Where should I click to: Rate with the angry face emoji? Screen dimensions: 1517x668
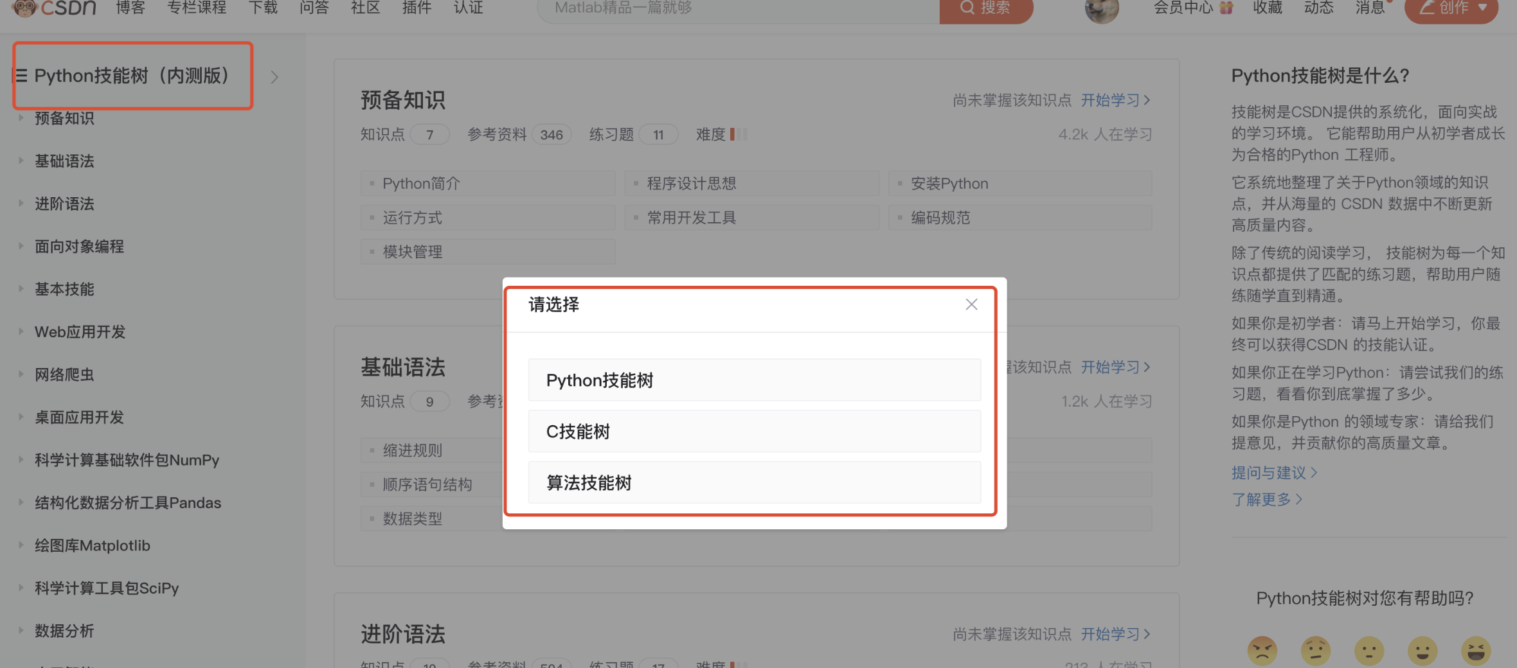point(1262,651)
